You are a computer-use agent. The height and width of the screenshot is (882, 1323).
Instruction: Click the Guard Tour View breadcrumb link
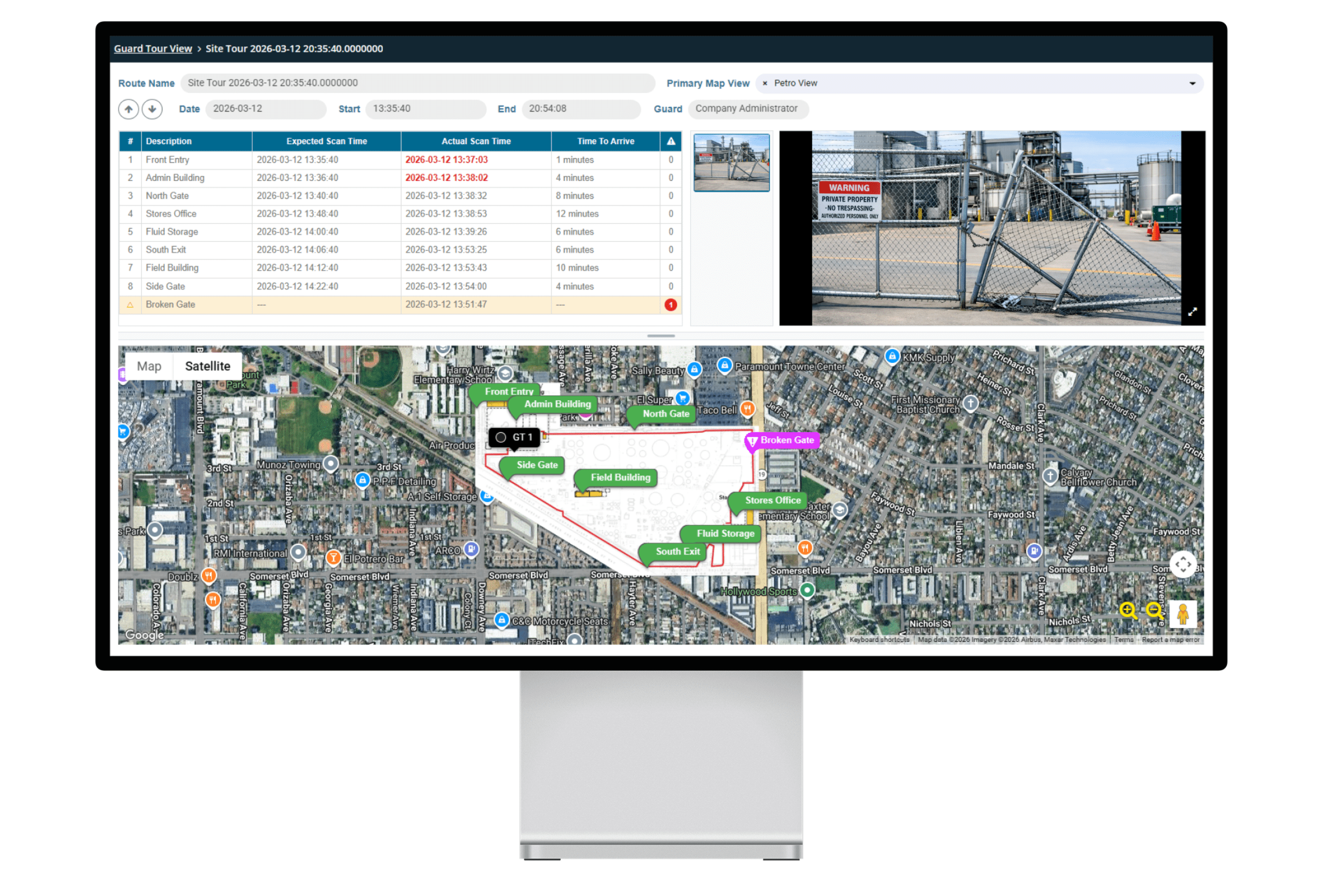152,49
